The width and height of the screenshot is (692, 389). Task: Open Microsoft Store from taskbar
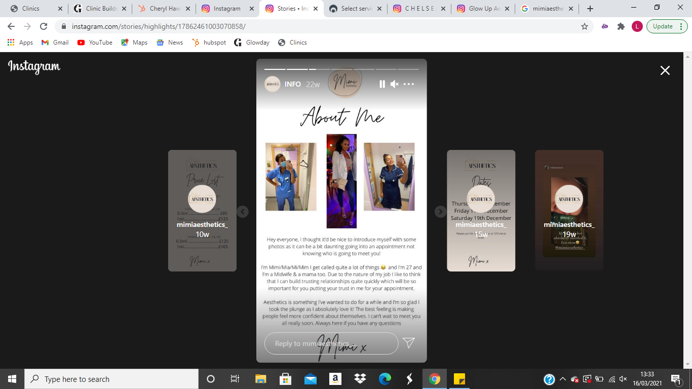285,379
